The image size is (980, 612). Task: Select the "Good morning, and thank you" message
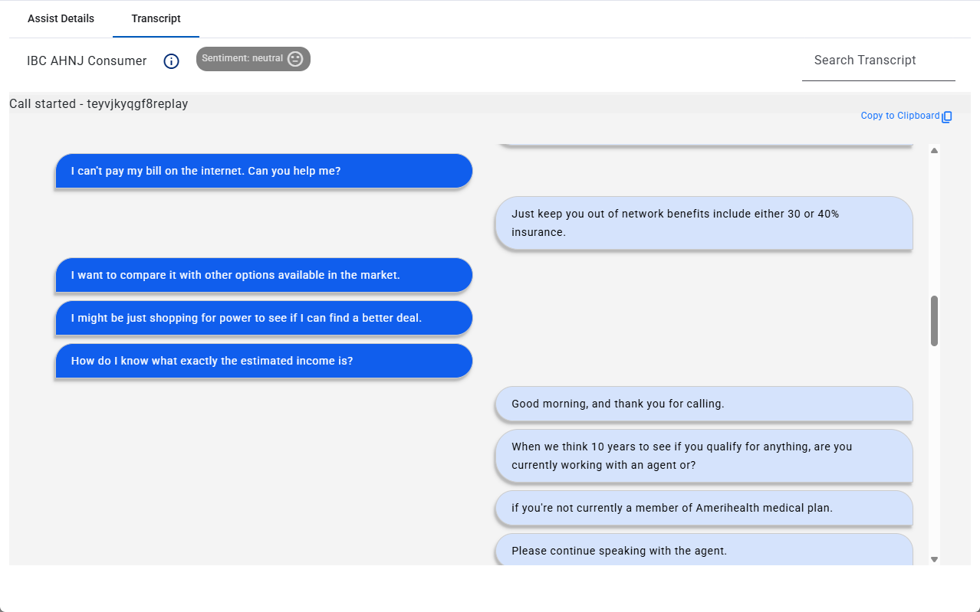click(x=704, y=404)
